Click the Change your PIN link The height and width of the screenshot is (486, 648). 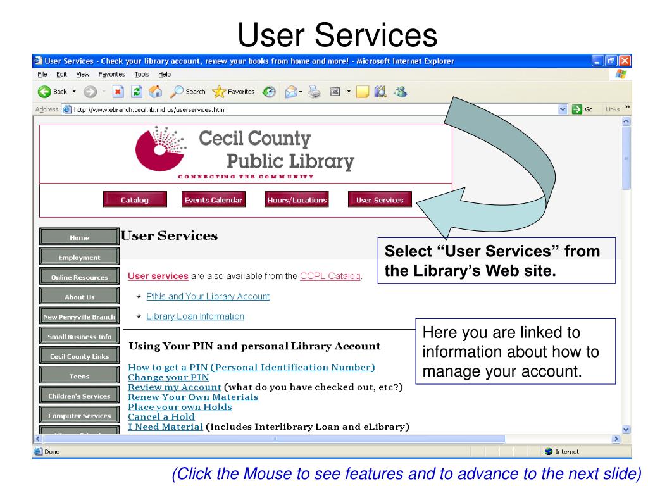[168, 377]
